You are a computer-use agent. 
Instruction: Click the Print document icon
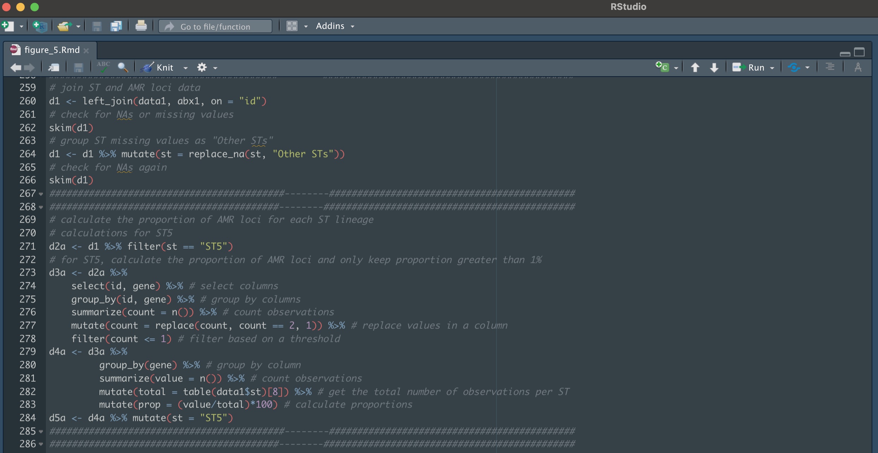pos(141,26)
